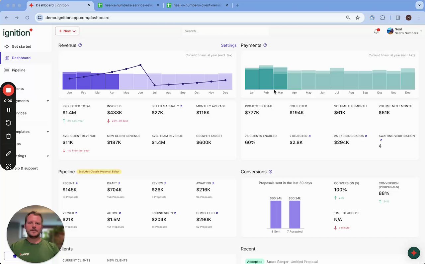The image size is (425, 264).
Task: Click the browser zoom magnifier icon
Action: click(x=348, y=18)
